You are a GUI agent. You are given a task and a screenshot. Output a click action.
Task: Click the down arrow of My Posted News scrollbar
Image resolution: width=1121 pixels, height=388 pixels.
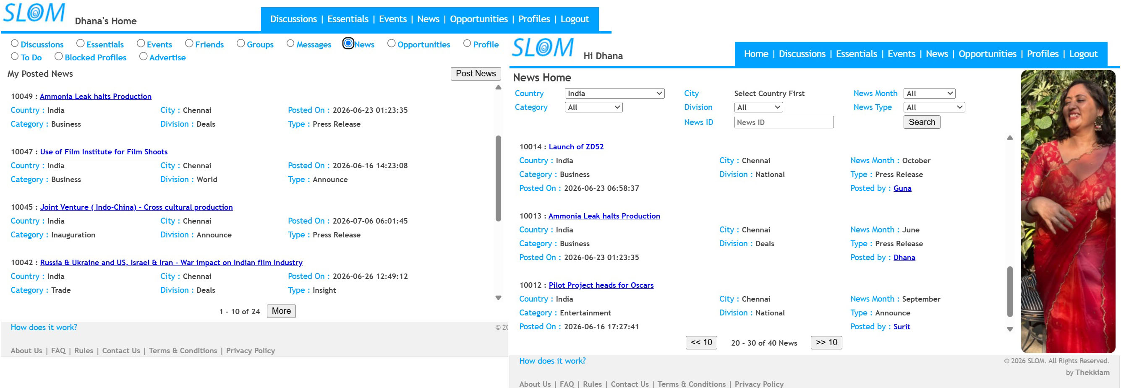pos(498,298)
